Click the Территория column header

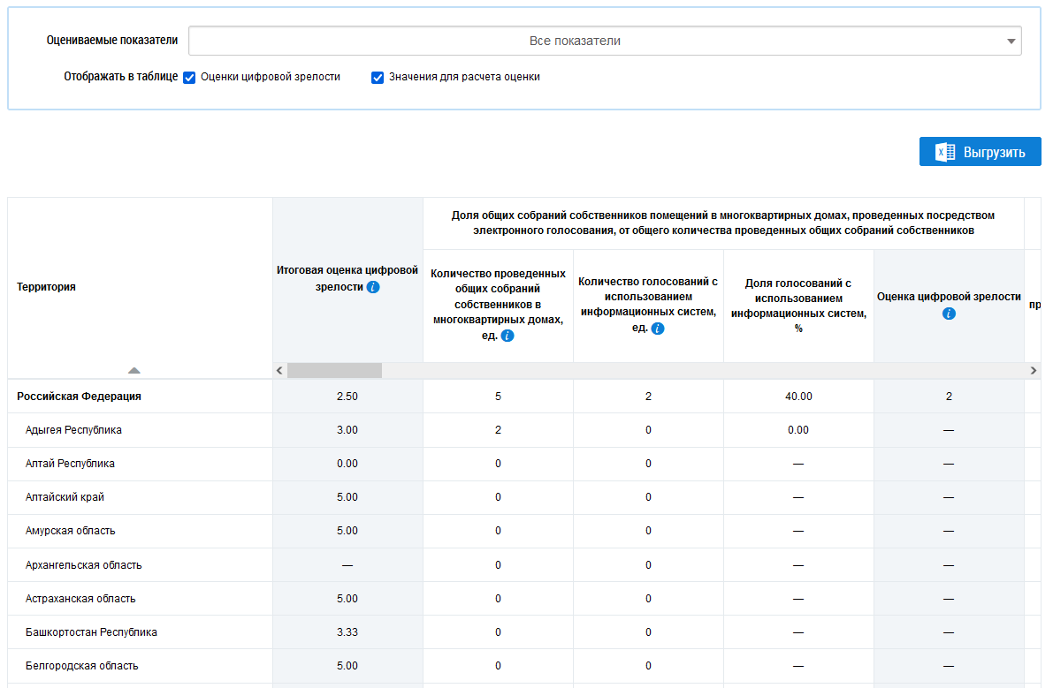point(46,287)
